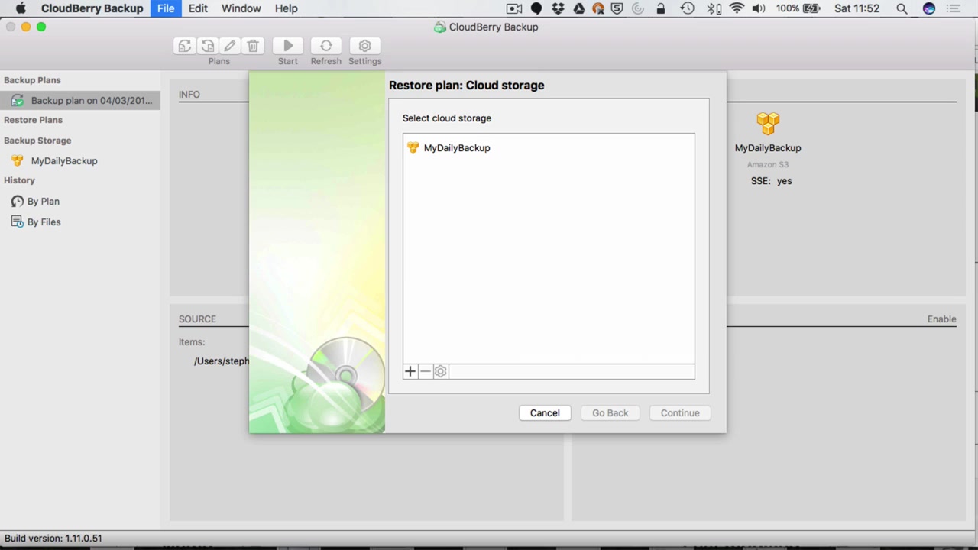The height and width of the screenshot is (550, 978).
Task: Click the Build version 1.11.0.51 status text
Action: click(x=53, y=539)
